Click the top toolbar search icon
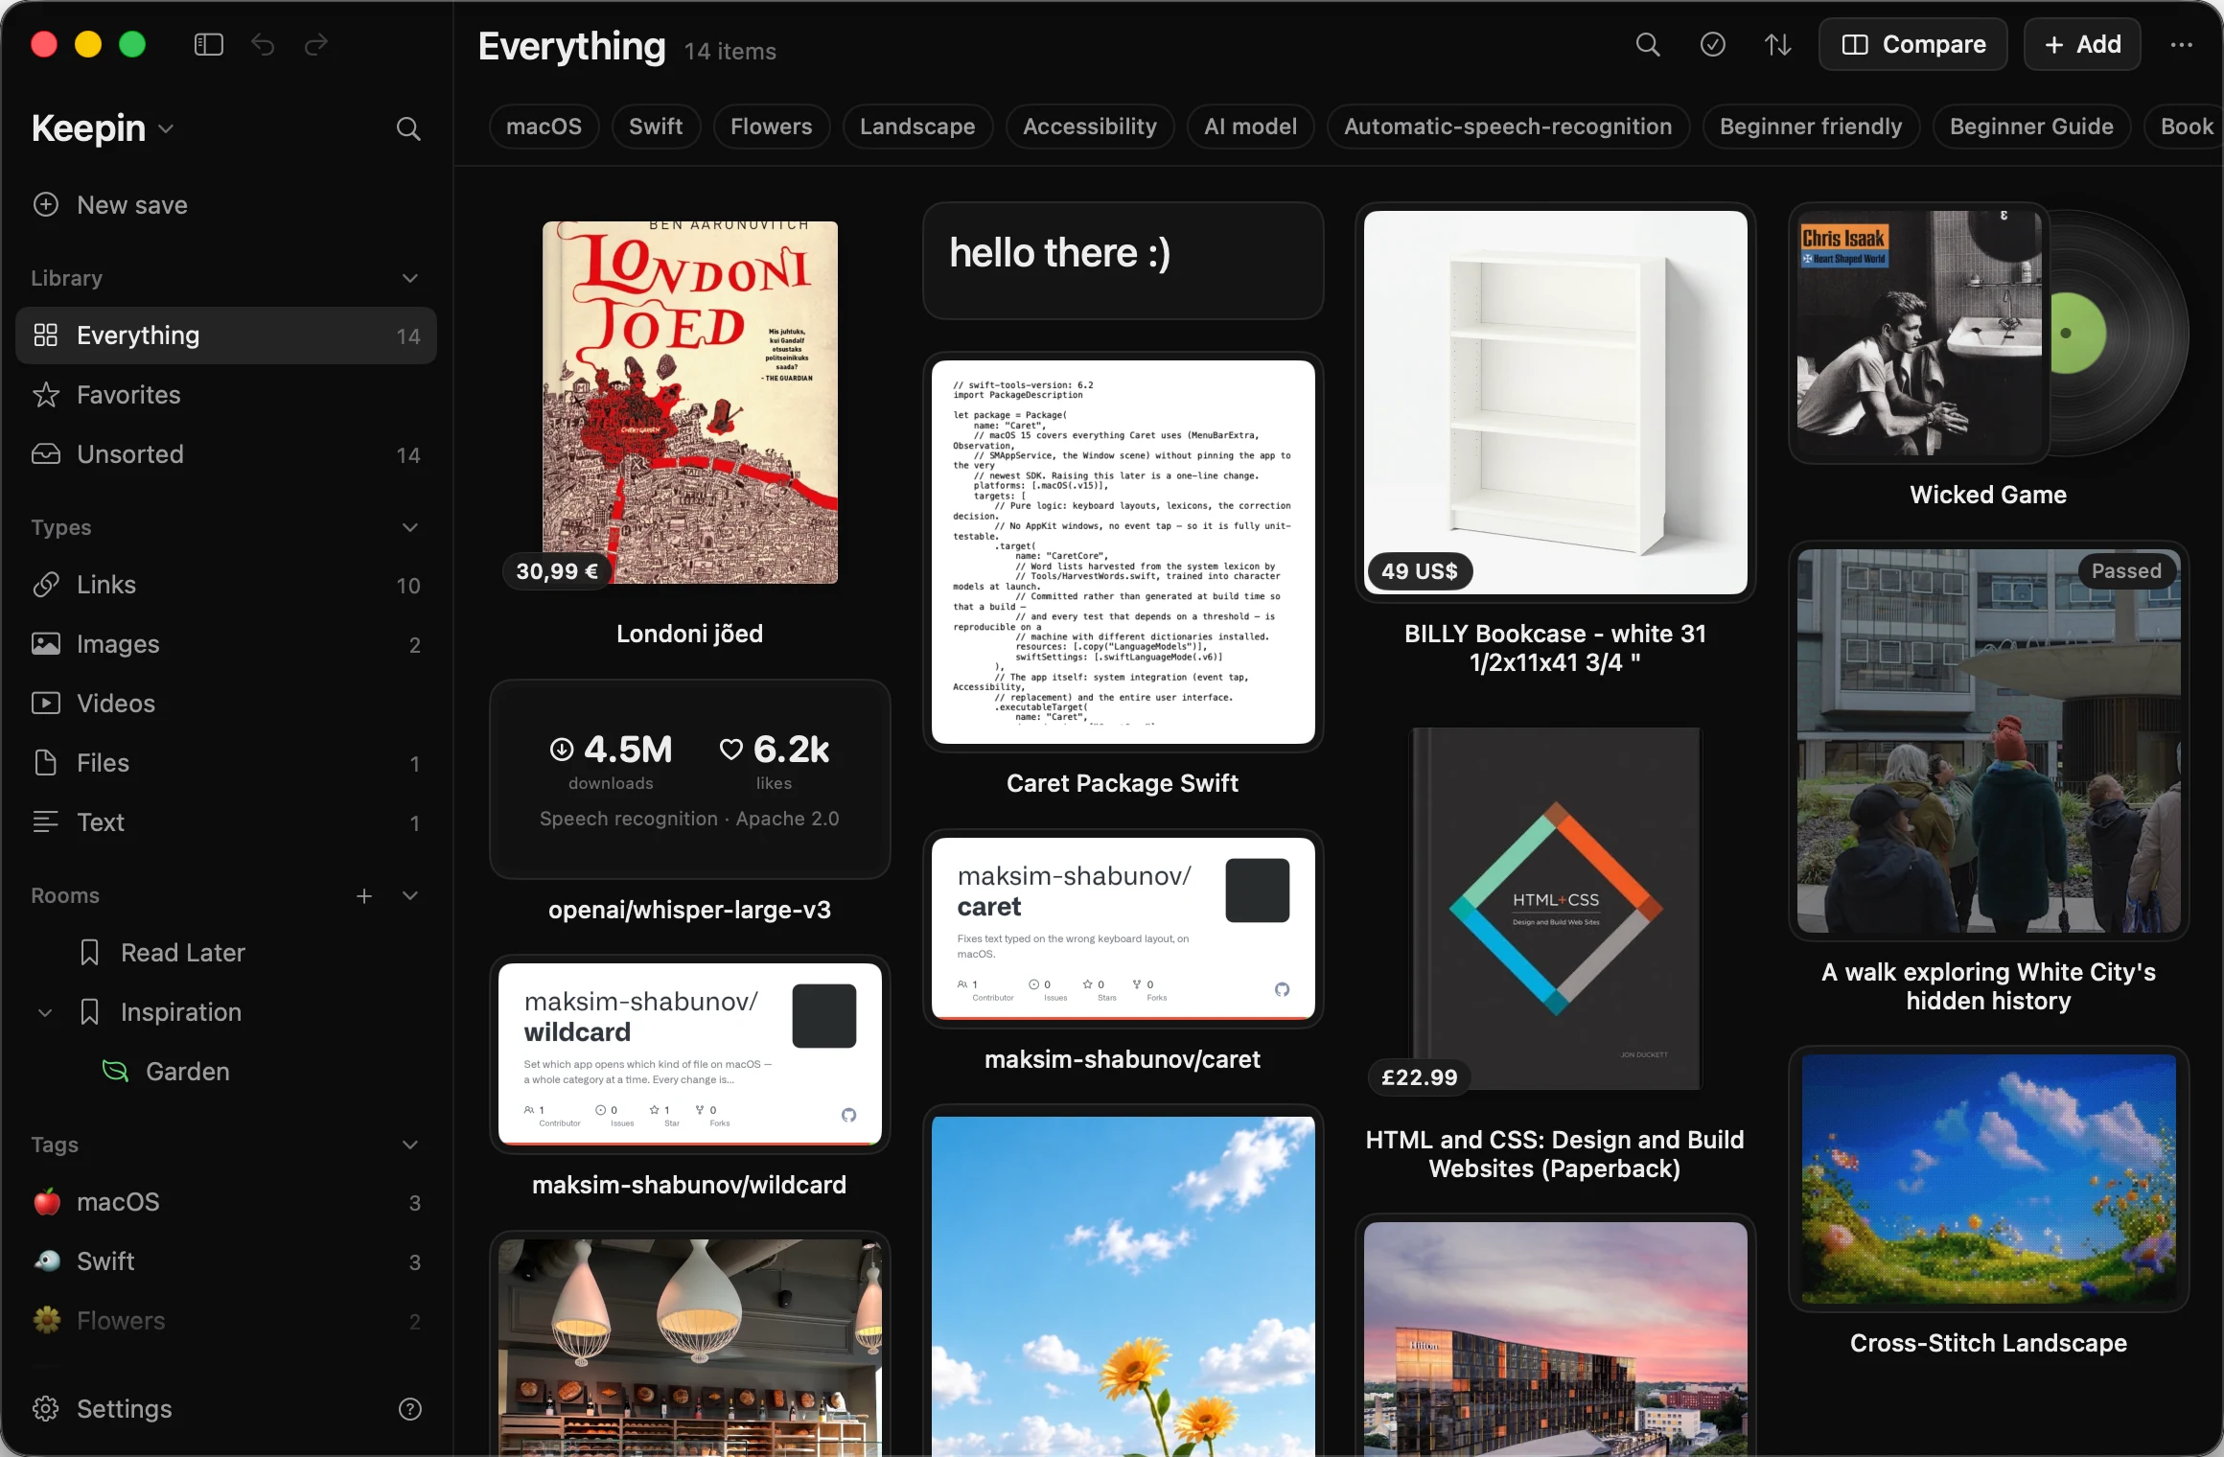 click(x=1647, y=44)
